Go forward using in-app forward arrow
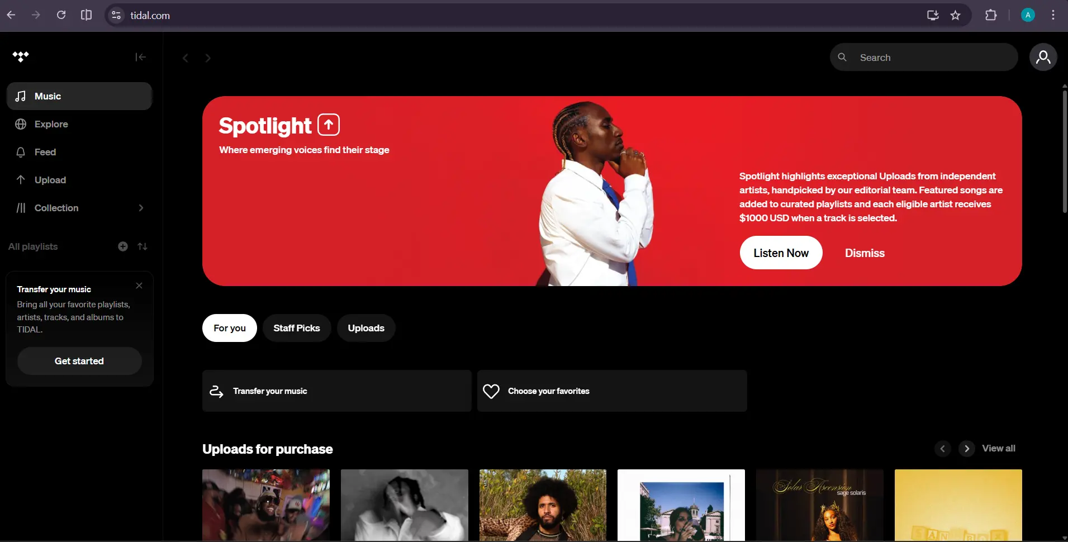 coord(208,58)
